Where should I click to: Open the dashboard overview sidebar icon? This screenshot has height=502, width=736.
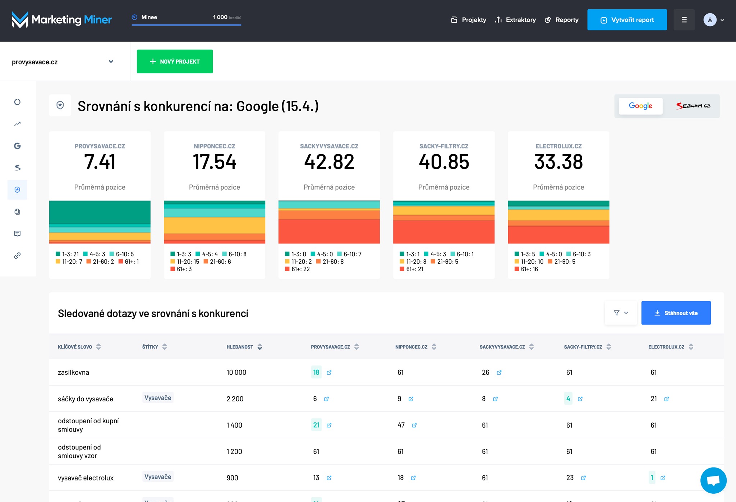pyautogui.click(x=17, y=102)
